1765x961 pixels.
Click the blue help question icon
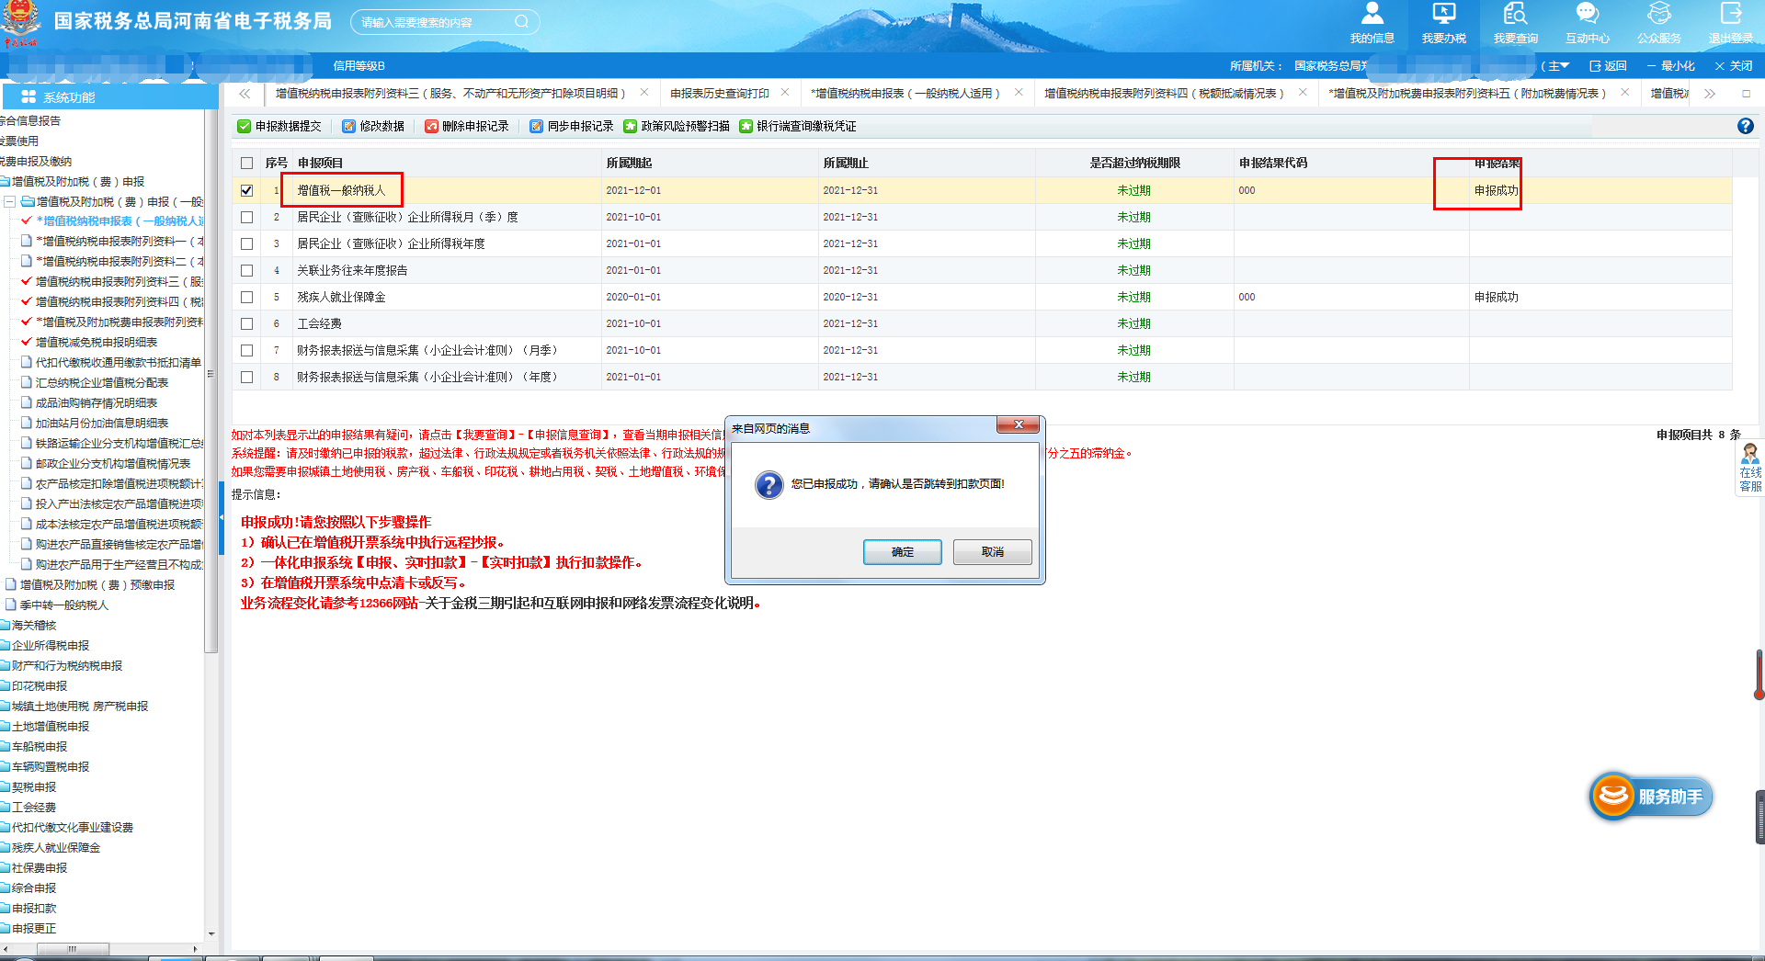point(1745,126)
